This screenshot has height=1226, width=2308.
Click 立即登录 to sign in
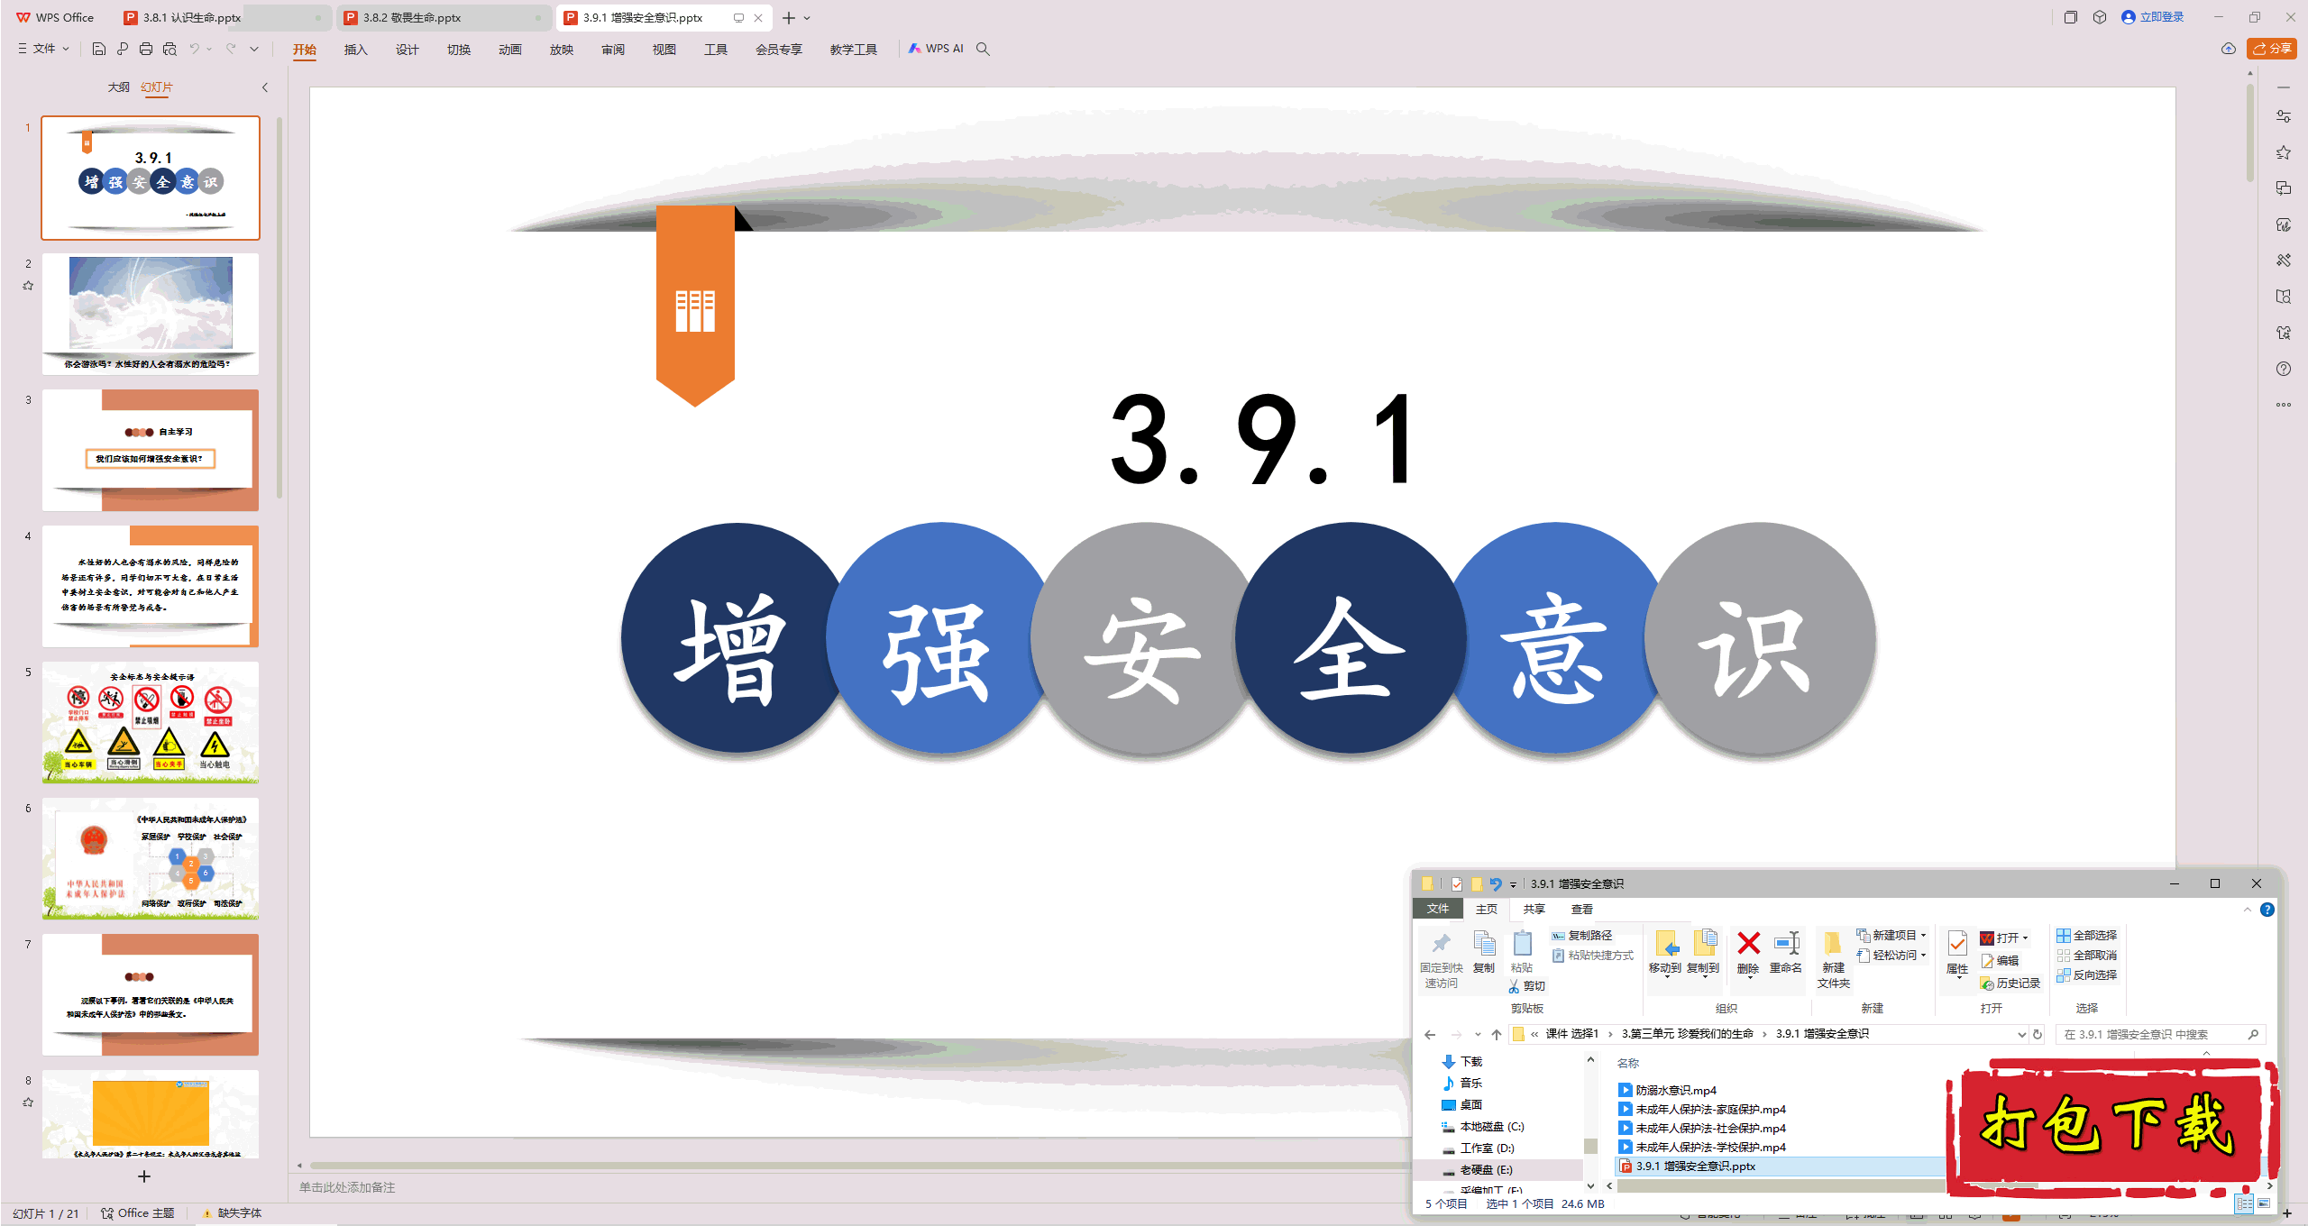(x=2153, y=17)
